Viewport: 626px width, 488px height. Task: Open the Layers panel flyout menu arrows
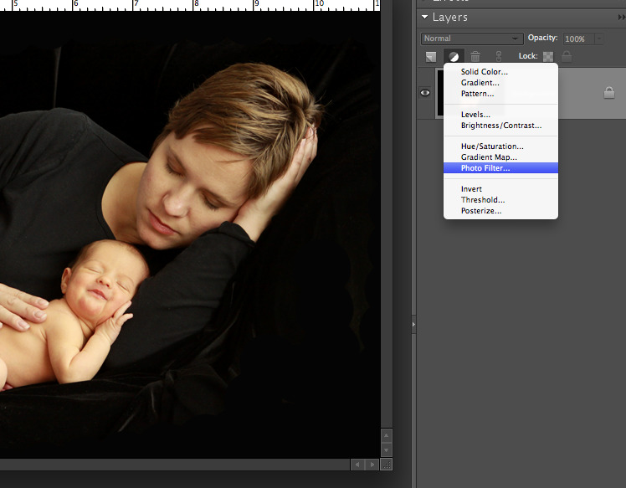point(622,18)
